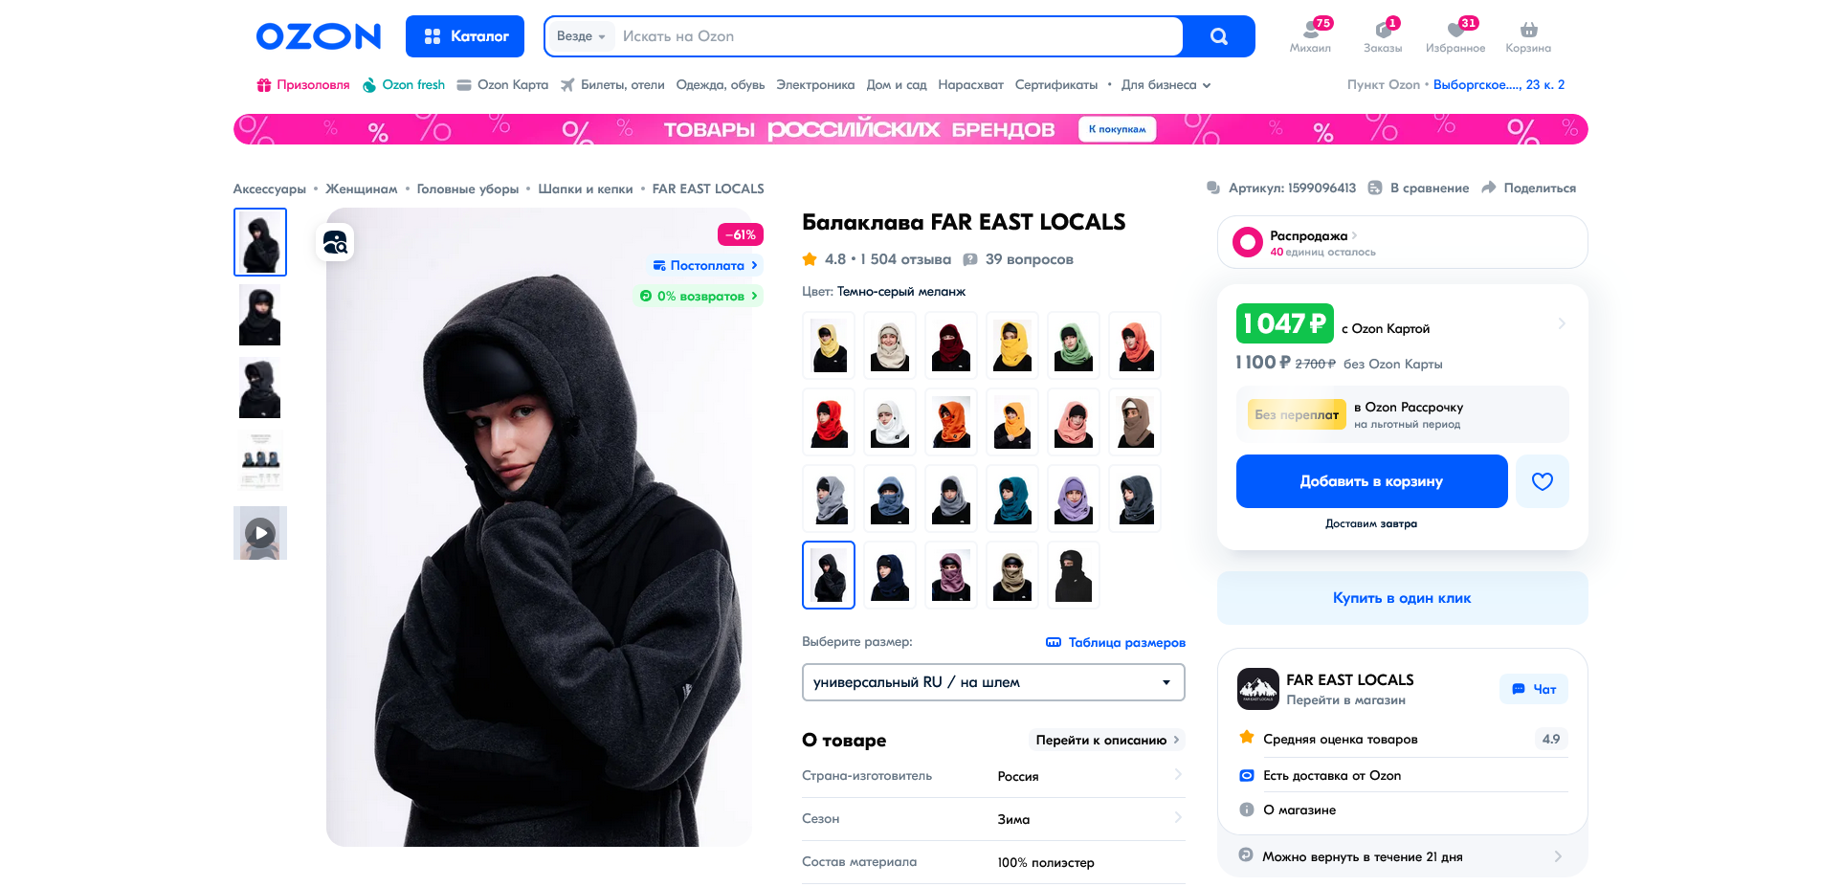Open the Корзина cart icon
The height and width of the screenshot is (887, 1821).
point(1528,36)
